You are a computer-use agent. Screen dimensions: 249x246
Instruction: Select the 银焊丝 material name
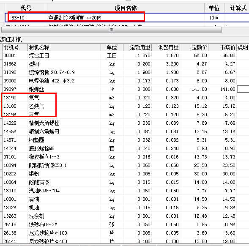pyautogui.click(x=36, y=89)
